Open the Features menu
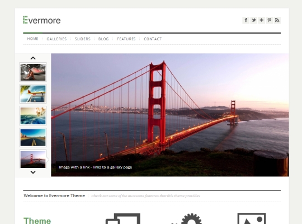Screen dimensions: 302x224 126,39
